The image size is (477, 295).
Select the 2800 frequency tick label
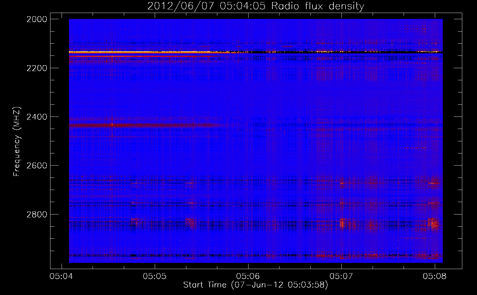pyautogui.click(x=37, y=214)
